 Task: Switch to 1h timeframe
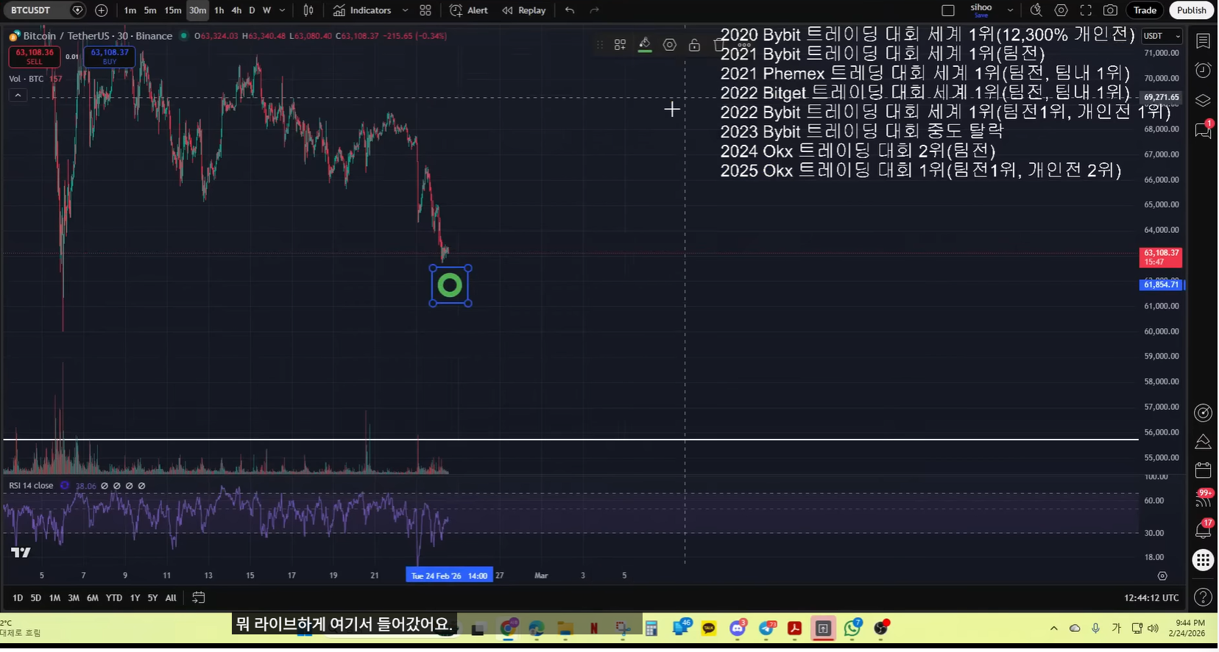pyautogui.click(x=219, y=10)
